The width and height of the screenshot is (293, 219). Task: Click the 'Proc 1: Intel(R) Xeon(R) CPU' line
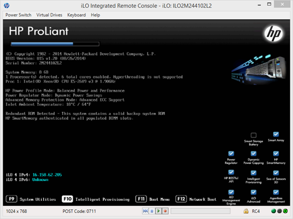point(60,81)
